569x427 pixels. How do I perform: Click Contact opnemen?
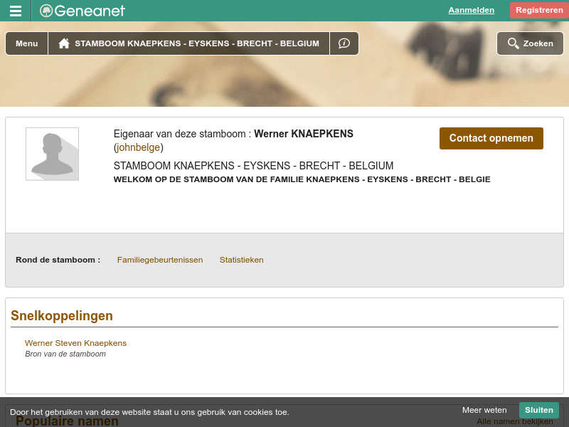pos(491,138)
